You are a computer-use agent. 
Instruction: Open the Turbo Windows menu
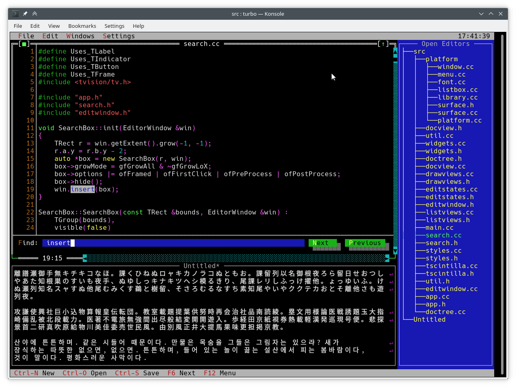click(x=80, y=36)
